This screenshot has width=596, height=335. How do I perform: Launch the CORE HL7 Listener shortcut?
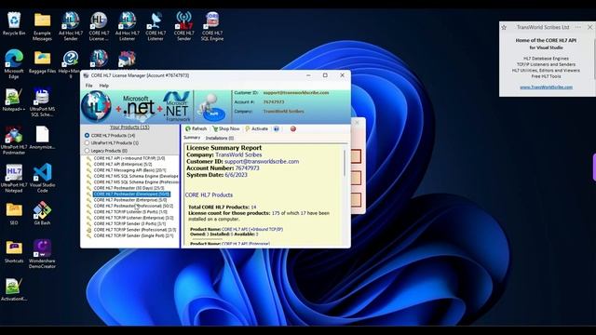coord(156,26)
